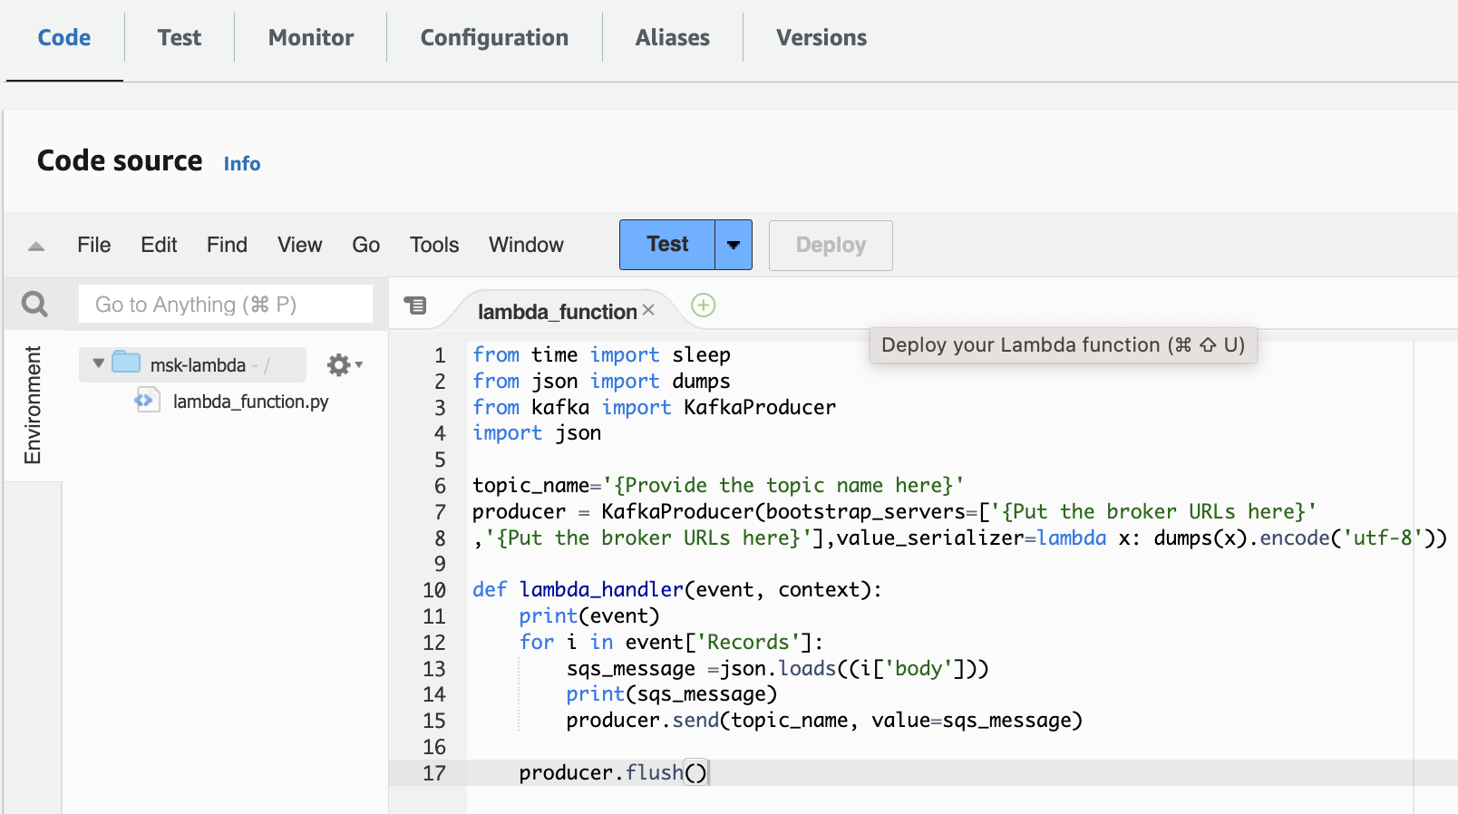Run the blue Test button
Image resolution: width=1458 pixels, height=814 pixels.
[667, 245]
